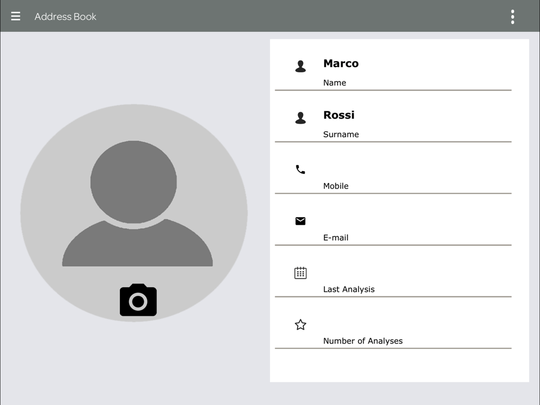Click the person icon beside Marco
The image size is (540, 405).
click(x=300, y=66)
